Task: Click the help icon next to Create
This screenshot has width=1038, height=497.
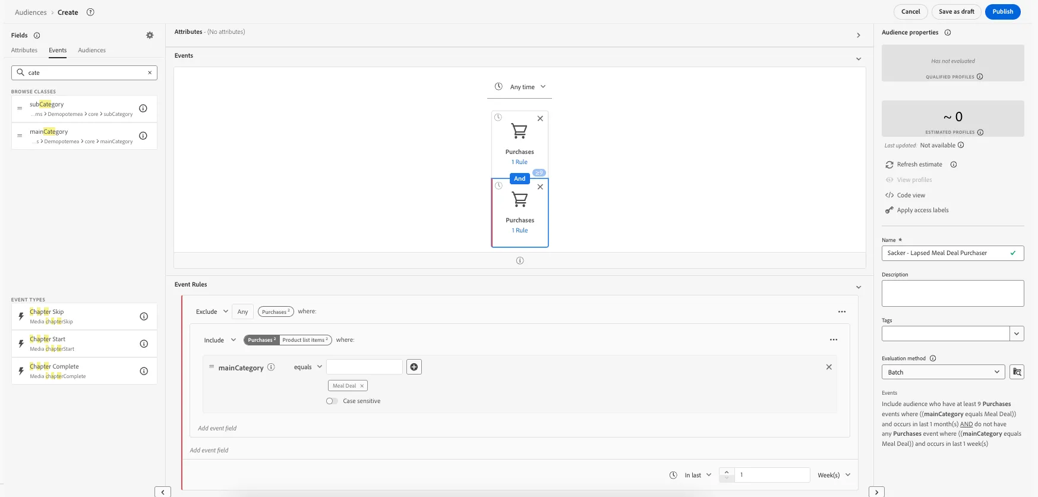Action: tap(90, 12)
